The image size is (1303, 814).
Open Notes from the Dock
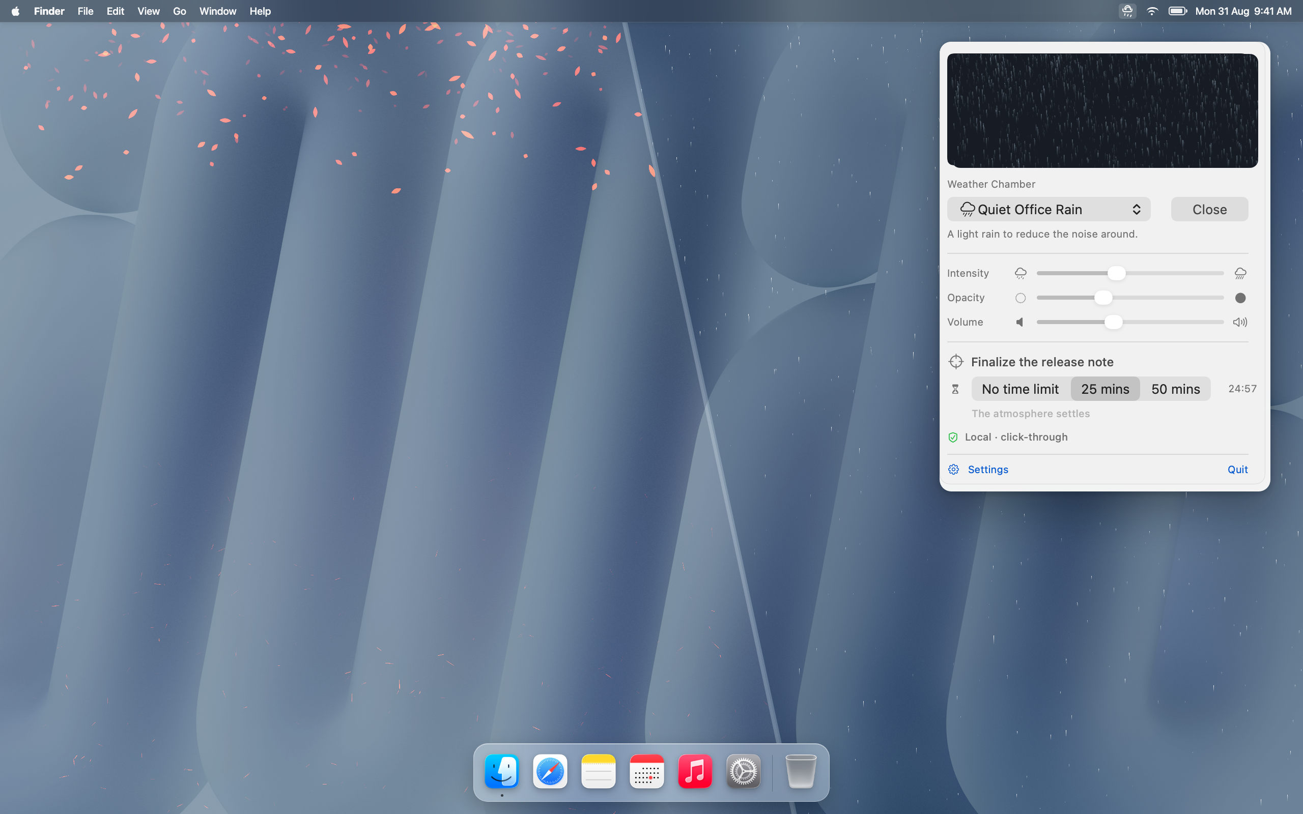click(x=598, y=771)
